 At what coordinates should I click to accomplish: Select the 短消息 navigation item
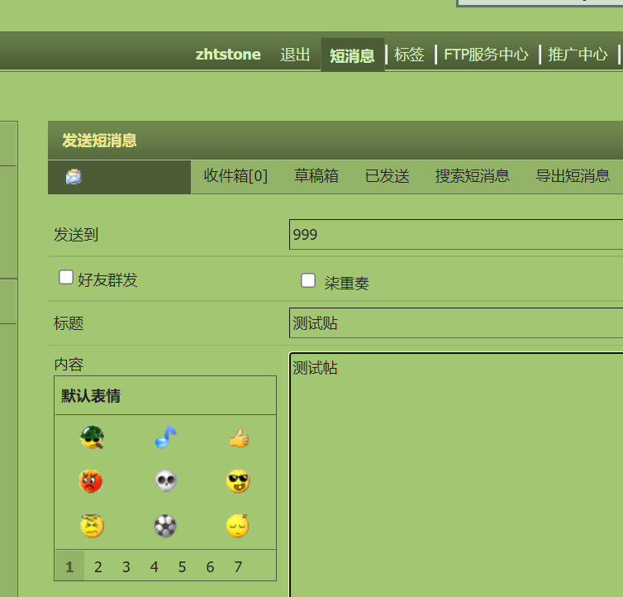point(353,55)
